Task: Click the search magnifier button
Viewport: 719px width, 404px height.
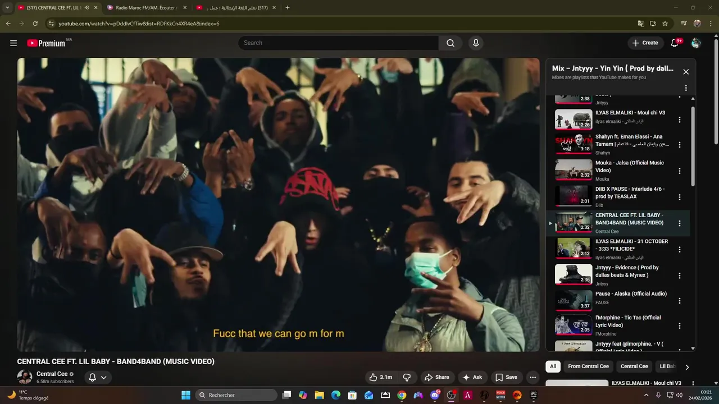Action: tap(450, 43)
